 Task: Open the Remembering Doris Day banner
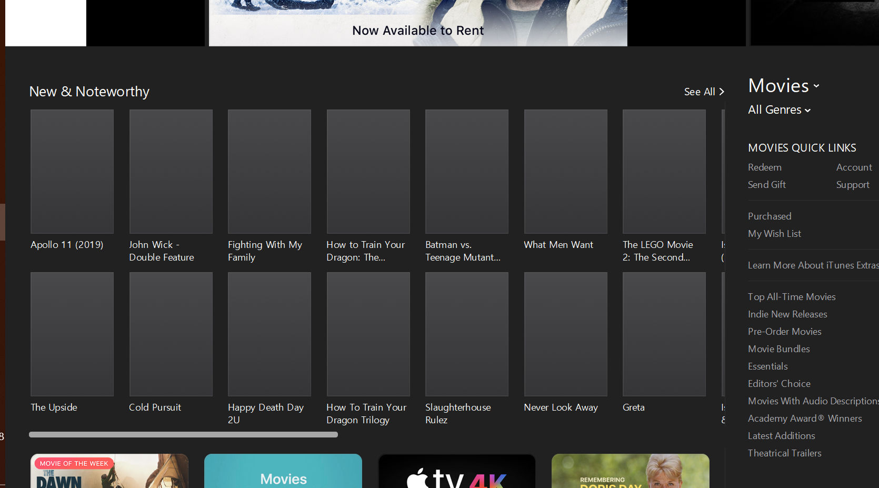[x=631, y=471]
